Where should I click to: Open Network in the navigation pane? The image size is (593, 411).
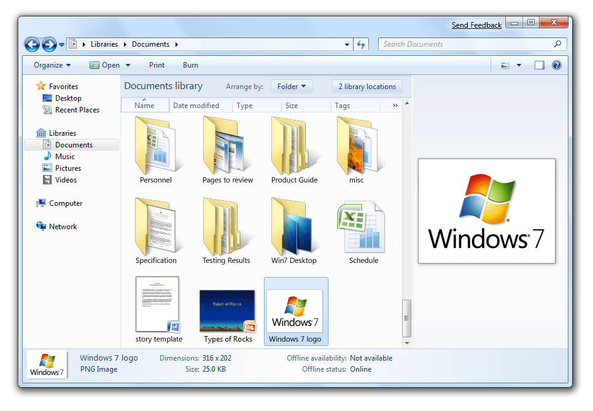click(x=63, y=226)
